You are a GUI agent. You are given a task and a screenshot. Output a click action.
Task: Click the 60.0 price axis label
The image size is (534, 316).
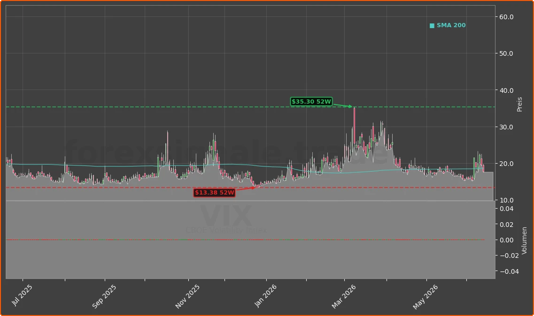[506, 17]
